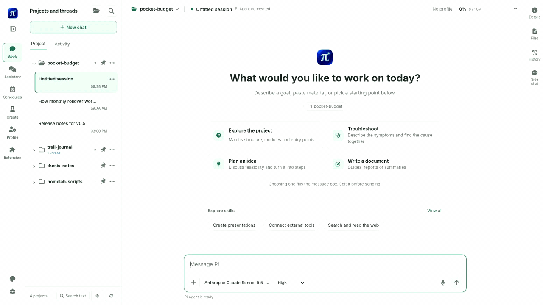Image resolution: width=543 pixels, height=305 pixels.
Task: Pin the thesis-notes project
Action: (x=103, y=166)
